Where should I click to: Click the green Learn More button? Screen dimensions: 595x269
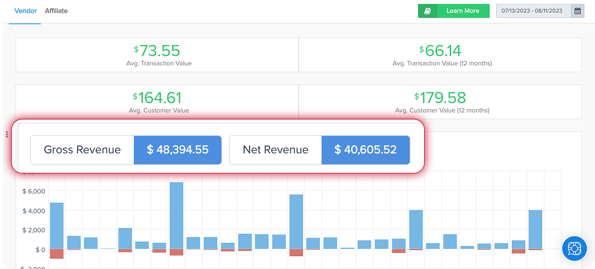[463, 11]
